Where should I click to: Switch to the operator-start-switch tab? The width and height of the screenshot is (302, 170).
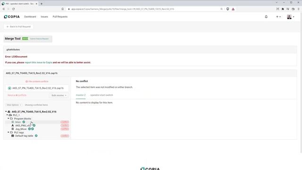pos(101,95)
